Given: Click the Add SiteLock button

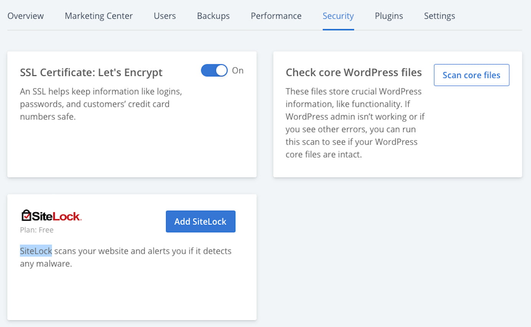Looking at the screenshot, I should (x=201, y=221).
